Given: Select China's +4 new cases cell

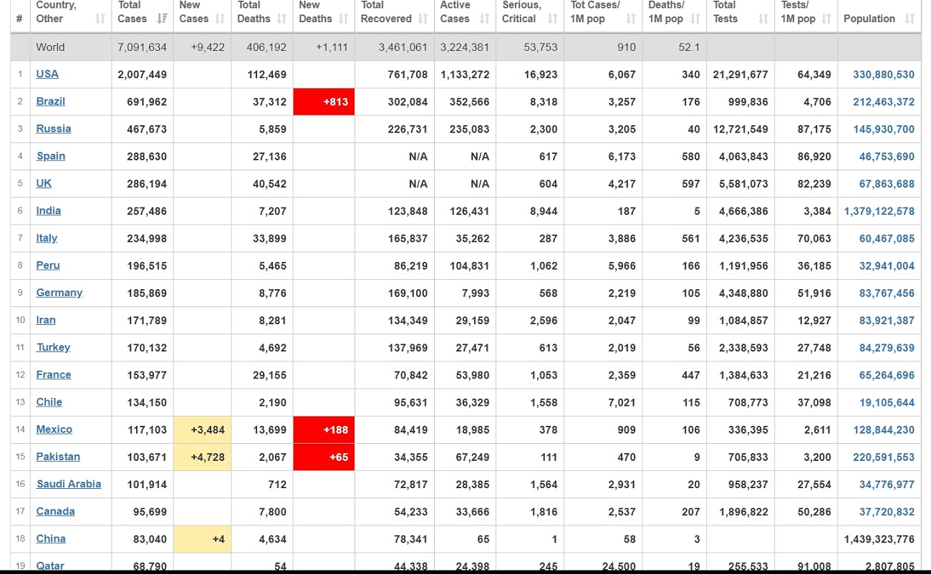Looking at the screenshot, I should click(202, 539).
